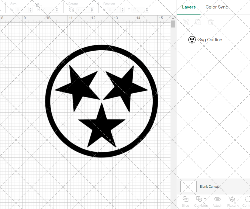Click the Duplicate layer icon
The height and width of the screenshot is (209, 250).
(x=198, y=22)
